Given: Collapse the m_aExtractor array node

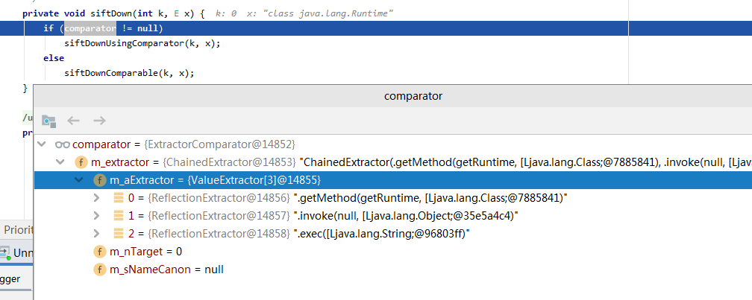Looking at the screenshot, I should pyautogui.click(x=78, y=180).
